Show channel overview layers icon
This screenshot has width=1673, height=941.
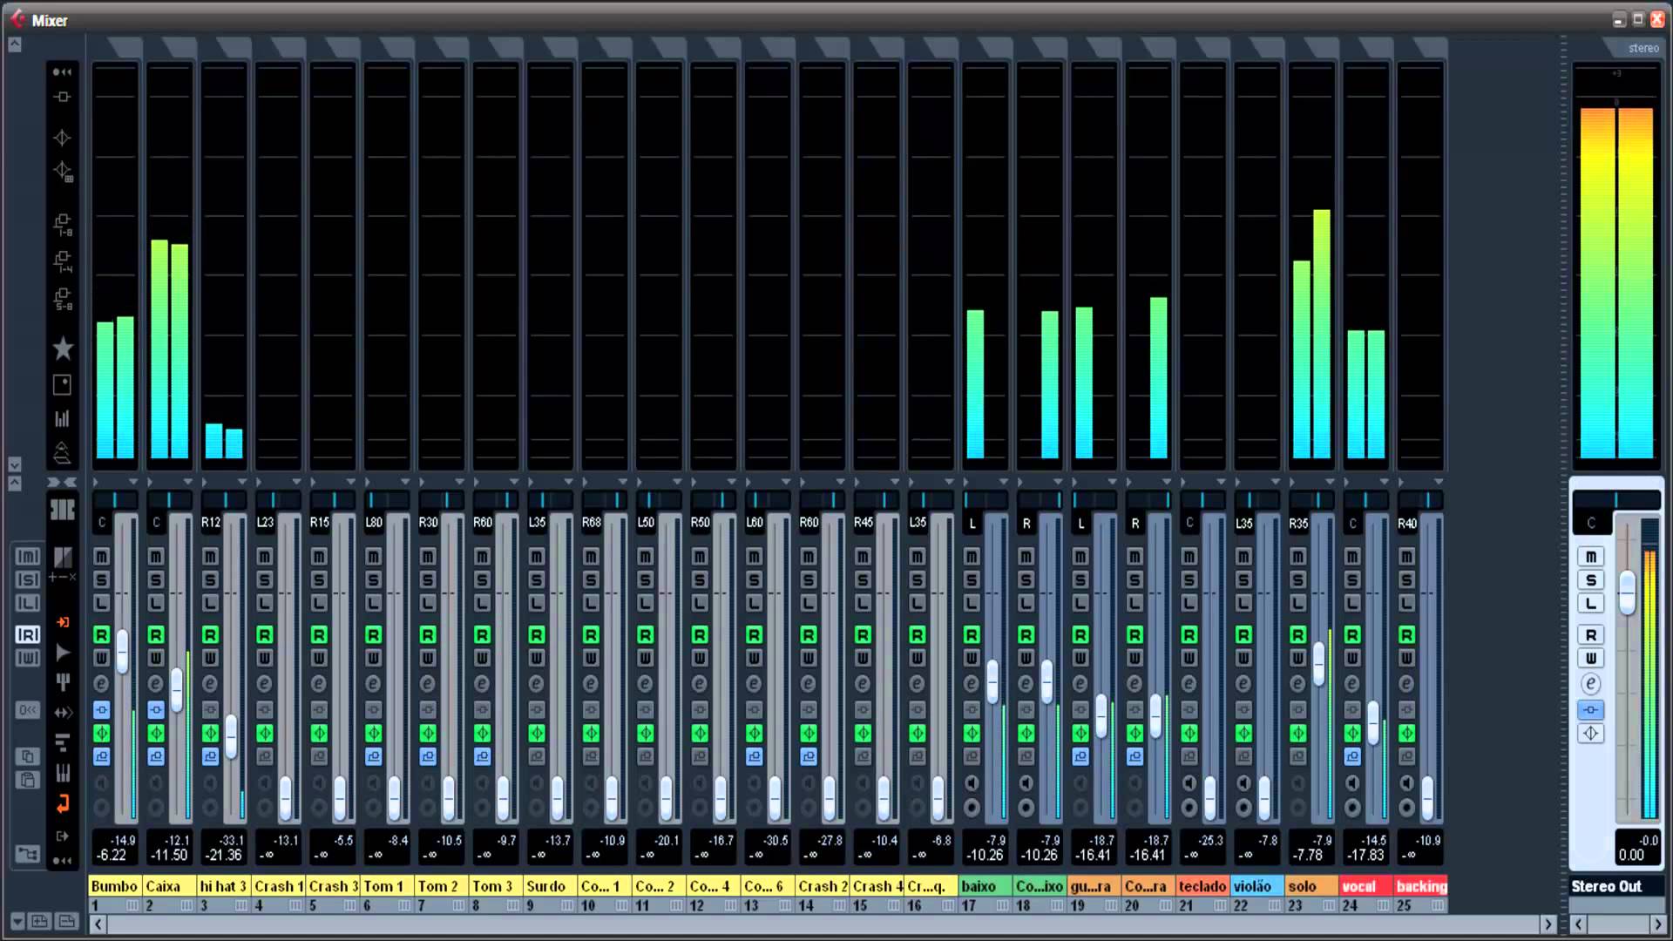tap(63, 452)
